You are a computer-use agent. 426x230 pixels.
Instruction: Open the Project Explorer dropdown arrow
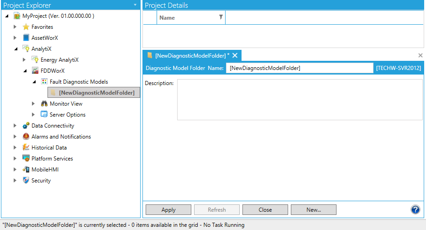[x=135, y=5]
